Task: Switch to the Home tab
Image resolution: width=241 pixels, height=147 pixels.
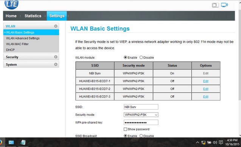Action: 11,16
